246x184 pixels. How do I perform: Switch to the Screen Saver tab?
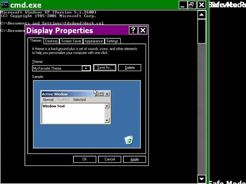[71, 41]
